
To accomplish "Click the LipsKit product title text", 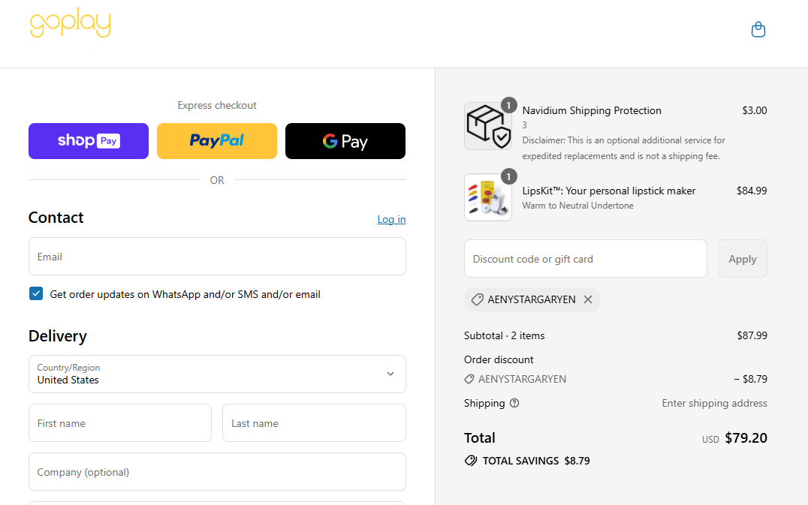I will point(609,191).
